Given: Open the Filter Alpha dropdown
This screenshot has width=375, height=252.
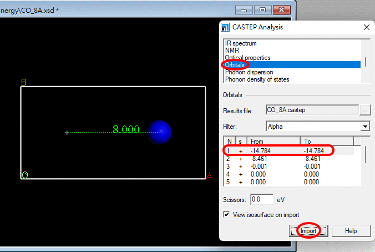Looking at the screenshot, I should (364, 127).
